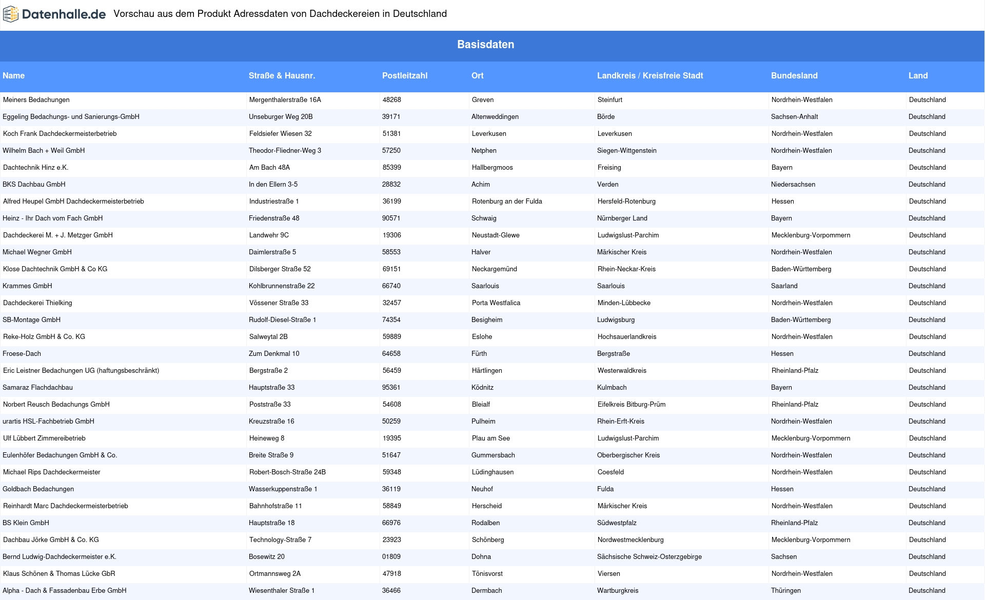Click Deutschland in the Meiners Bedachungen row
985x600 pixels.
pos(928,100)
